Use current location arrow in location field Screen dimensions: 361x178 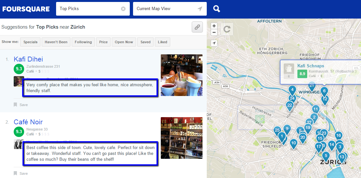[x=200, y=9]
